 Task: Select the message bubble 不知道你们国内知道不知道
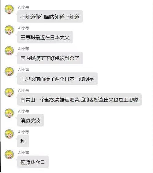(x=50, y=16)
